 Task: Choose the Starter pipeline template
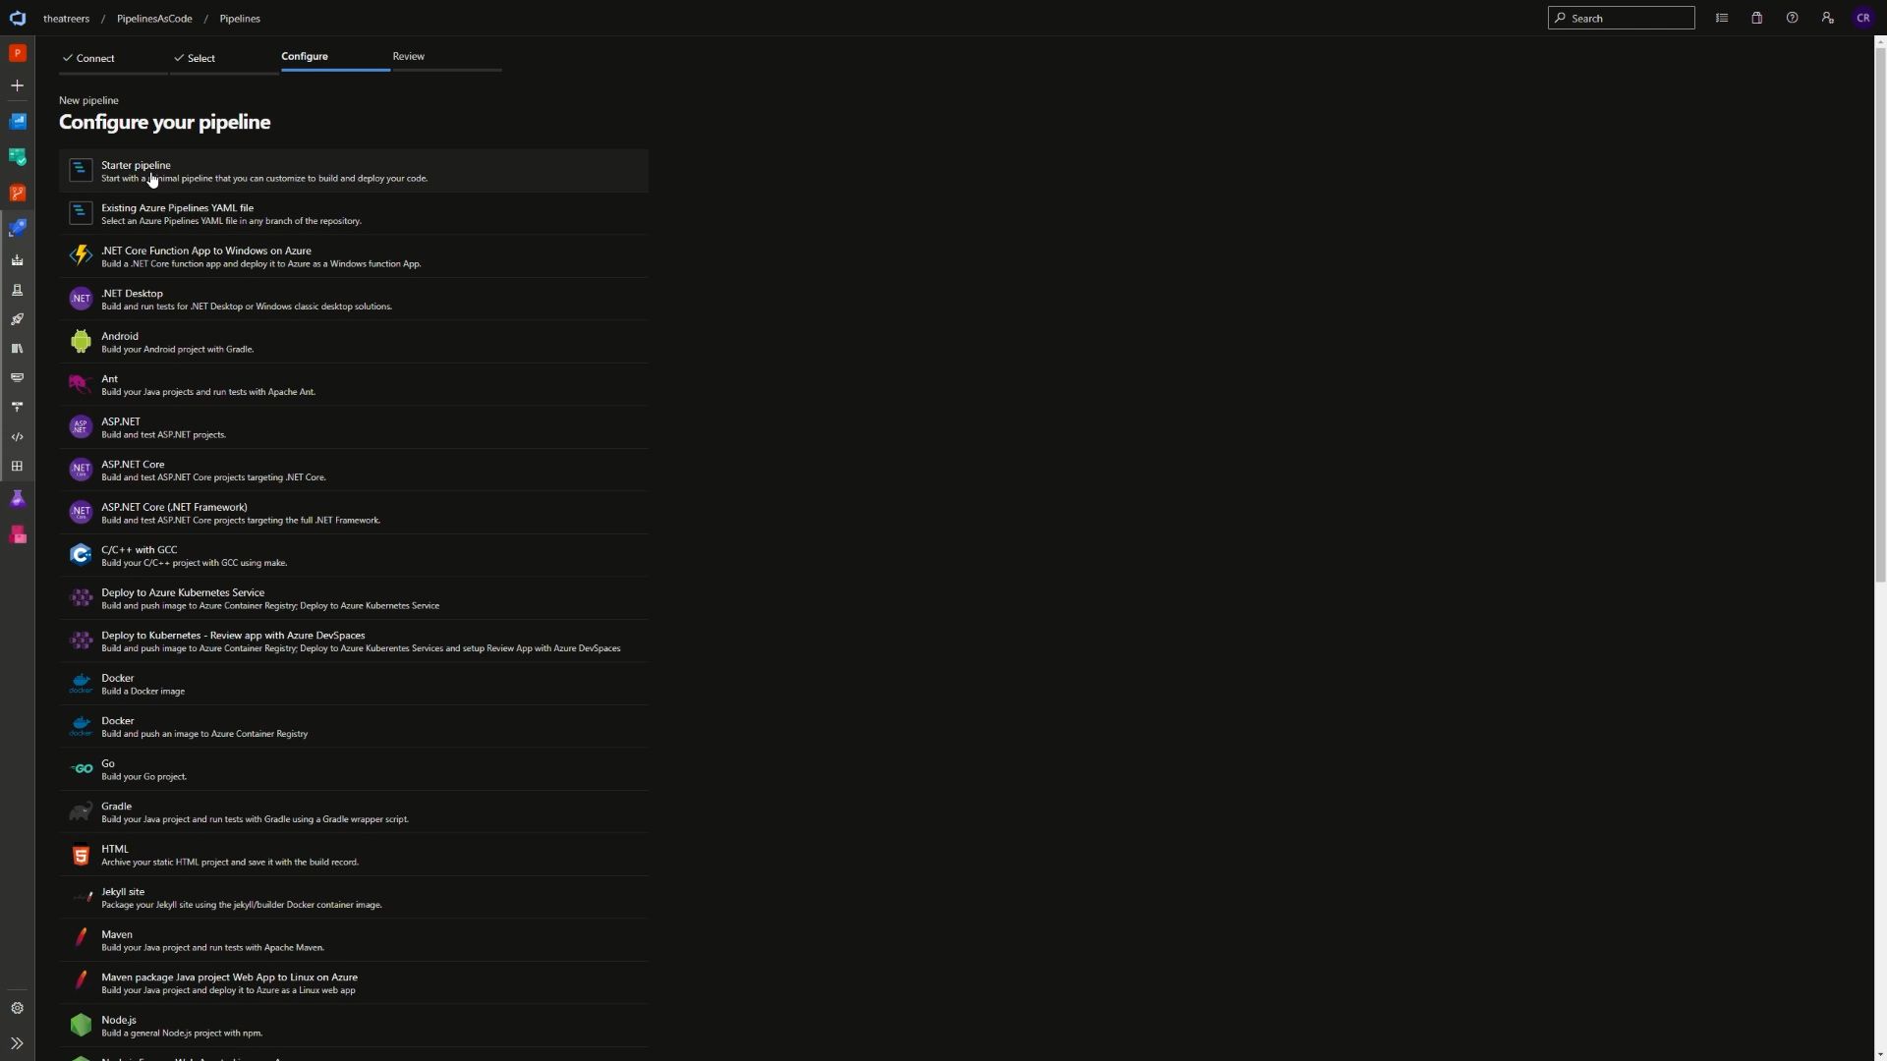(x=354, y=171)
